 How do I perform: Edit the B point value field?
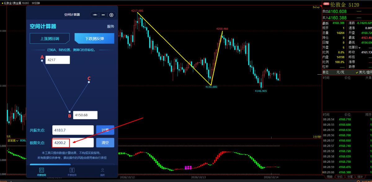tap(85, 115)
